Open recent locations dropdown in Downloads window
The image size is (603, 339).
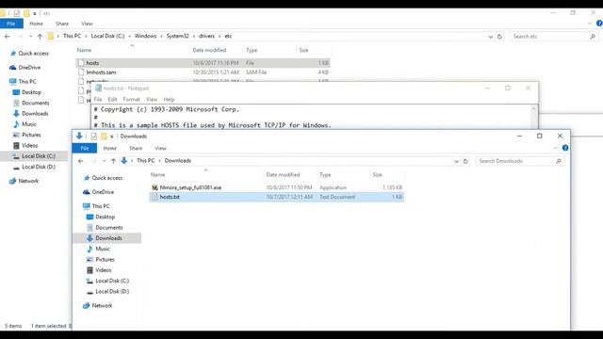point(104,161)
